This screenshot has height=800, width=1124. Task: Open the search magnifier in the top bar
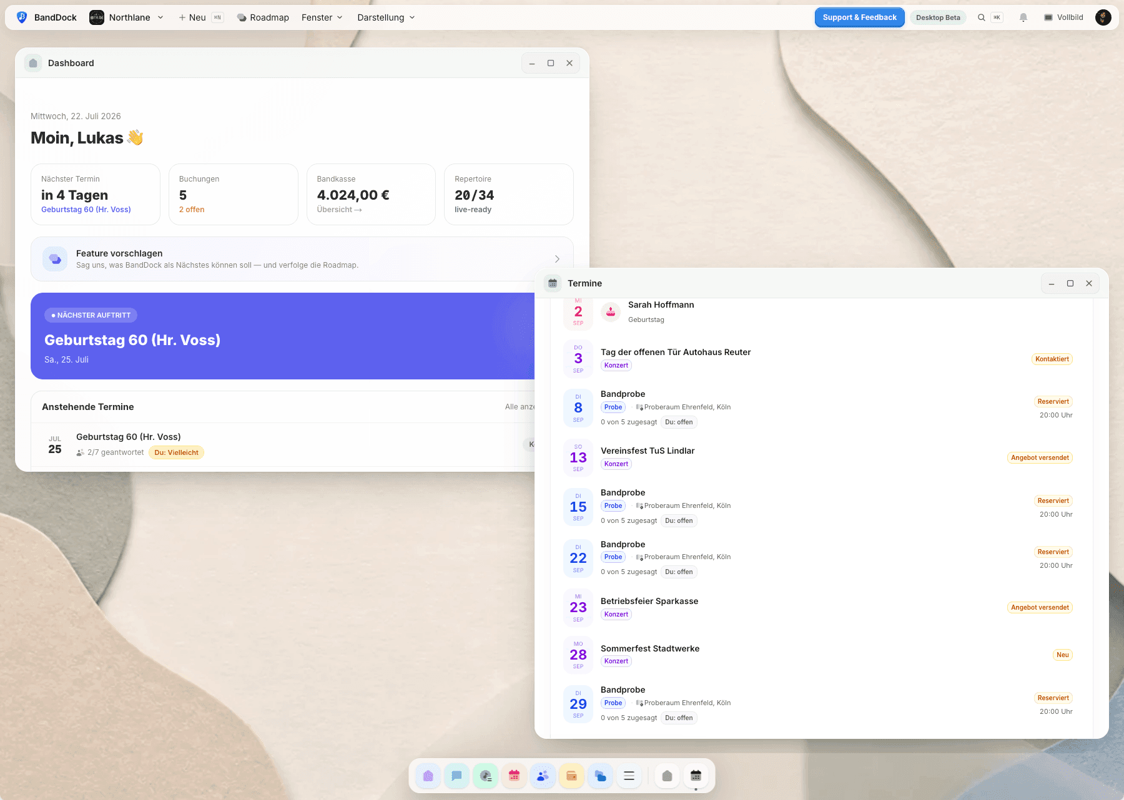[981, 17]
